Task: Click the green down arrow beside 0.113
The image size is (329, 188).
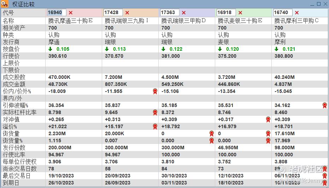Action: (x=107, y=49)
